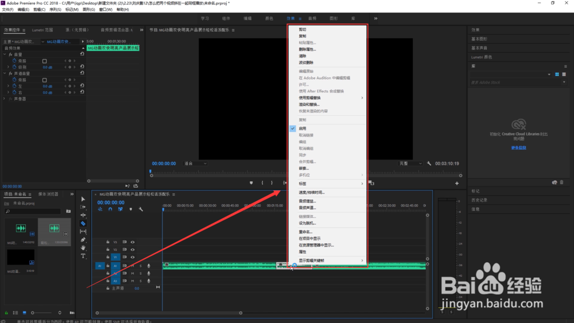
Task: Select the Type tool
Action: point(83,256)
